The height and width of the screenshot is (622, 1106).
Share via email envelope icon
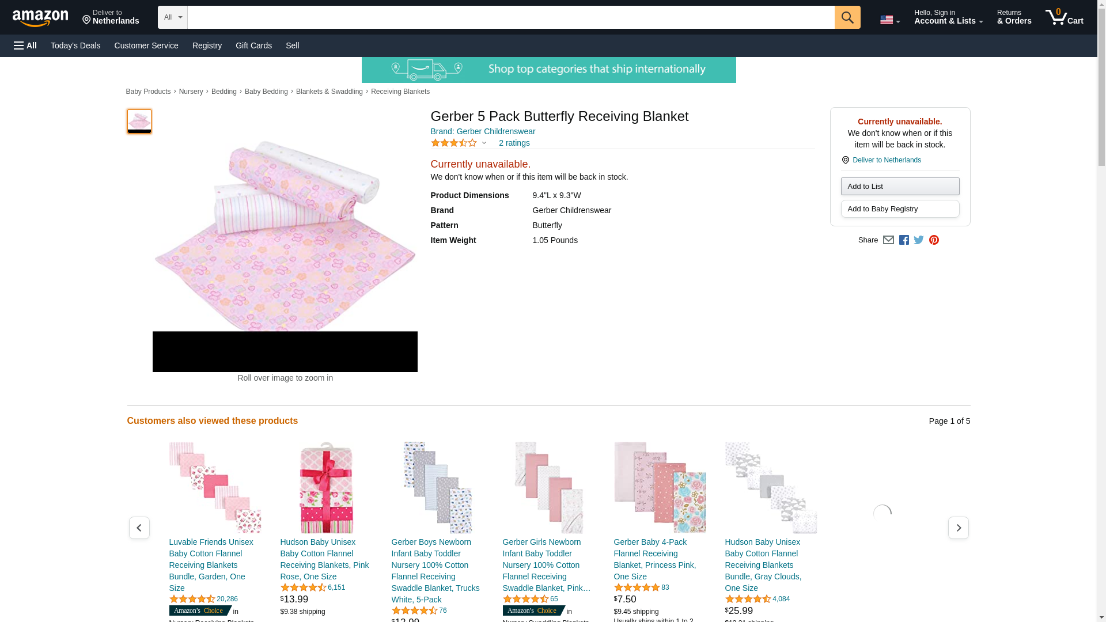click(x=888, y=240)
